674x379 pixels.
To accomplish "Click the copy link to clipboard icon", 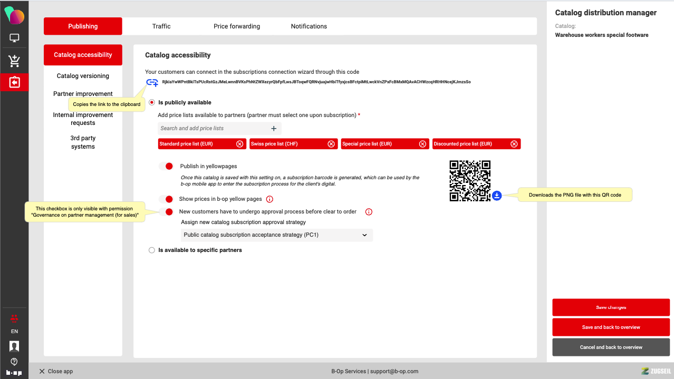I will [x=152, y=82].
